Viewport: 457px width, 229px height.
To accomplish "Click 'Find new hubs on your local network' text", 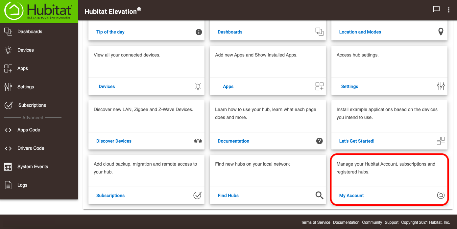I will (x=253, y=164).
